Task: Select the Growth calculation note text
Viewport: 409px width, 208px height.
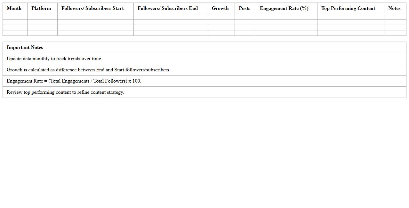Action: [88, 70]
